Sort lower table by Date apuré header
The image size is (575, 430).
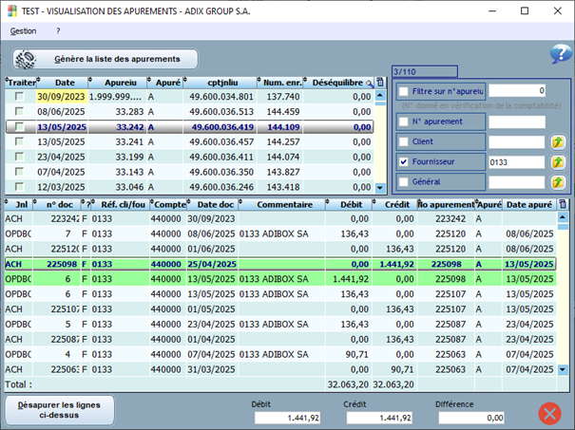(529, 204)
